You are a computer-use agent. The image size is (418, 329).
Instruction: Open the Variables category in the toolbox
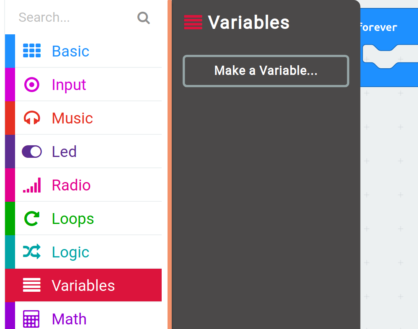[x=83, y=285]
